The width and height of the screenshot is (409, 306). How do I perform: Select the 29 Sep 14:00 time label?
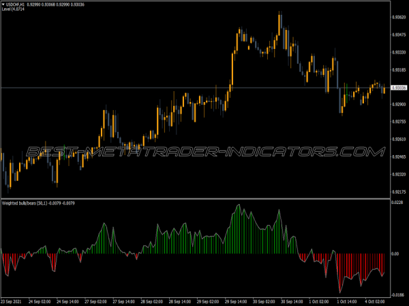pos(236,301)
